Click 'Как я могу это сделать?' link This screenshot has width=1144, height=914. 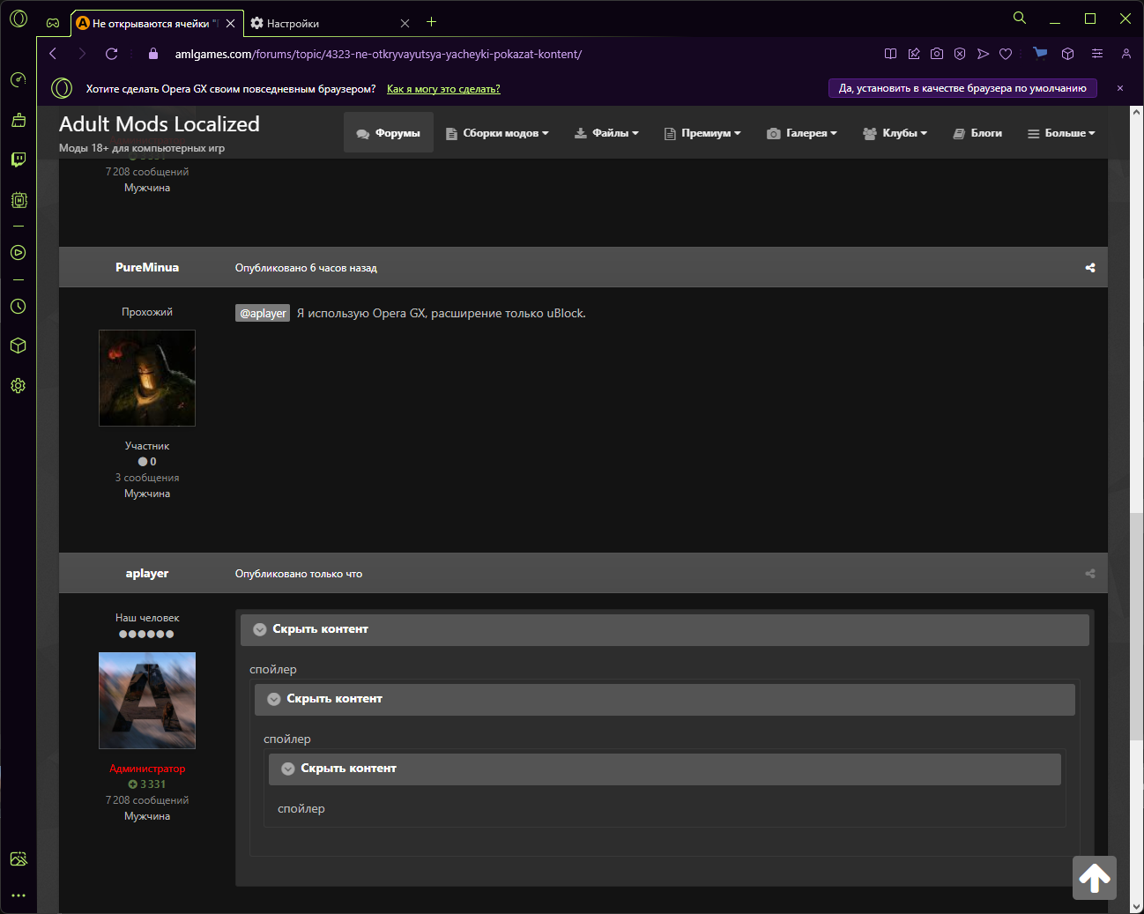(443, 89)
